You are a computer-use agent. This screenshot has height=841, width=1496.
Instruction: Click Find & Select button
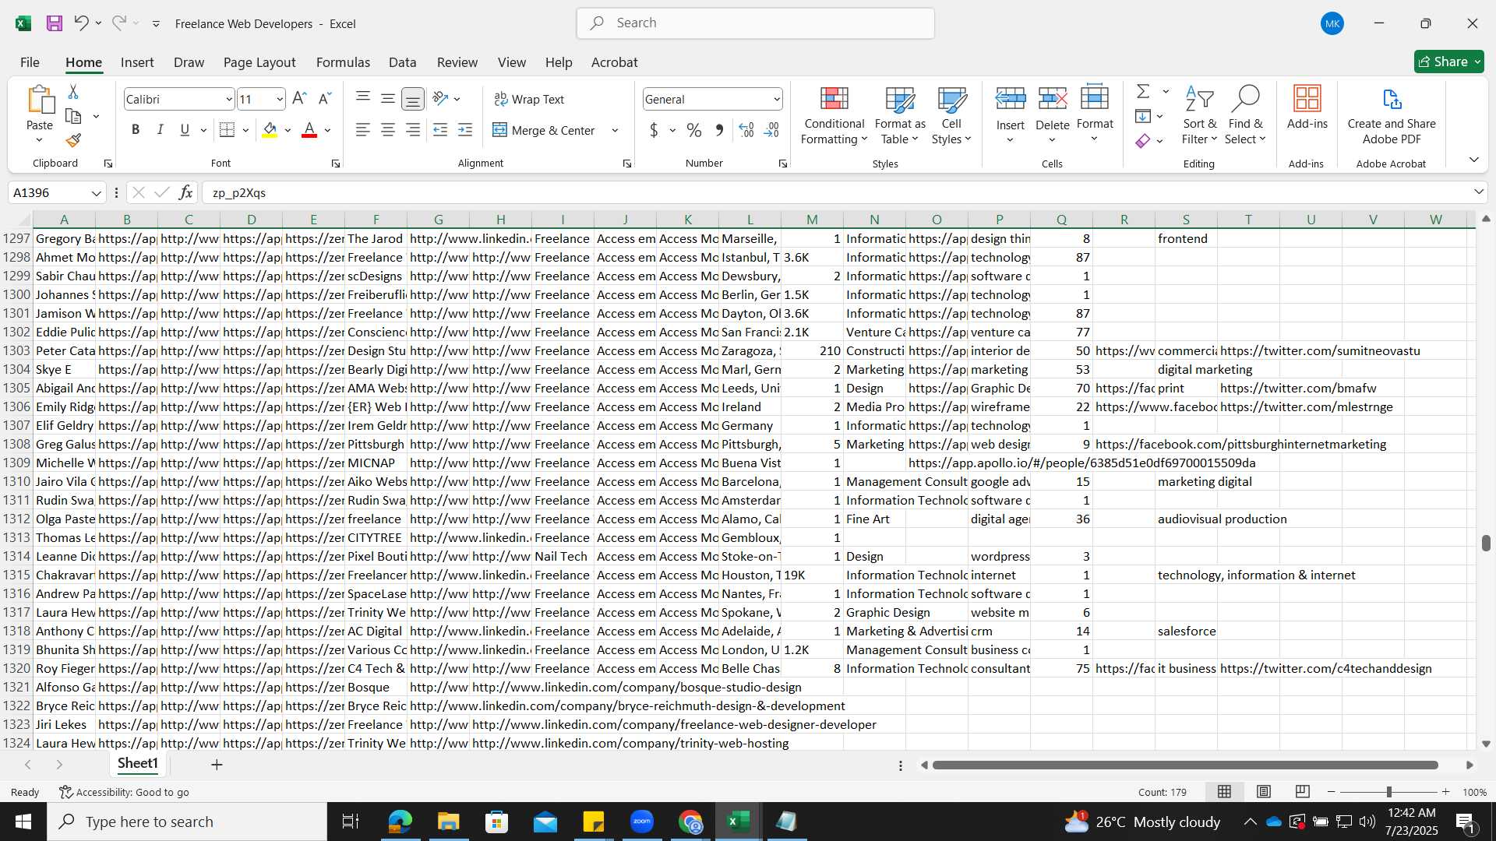coord(1245,115)
